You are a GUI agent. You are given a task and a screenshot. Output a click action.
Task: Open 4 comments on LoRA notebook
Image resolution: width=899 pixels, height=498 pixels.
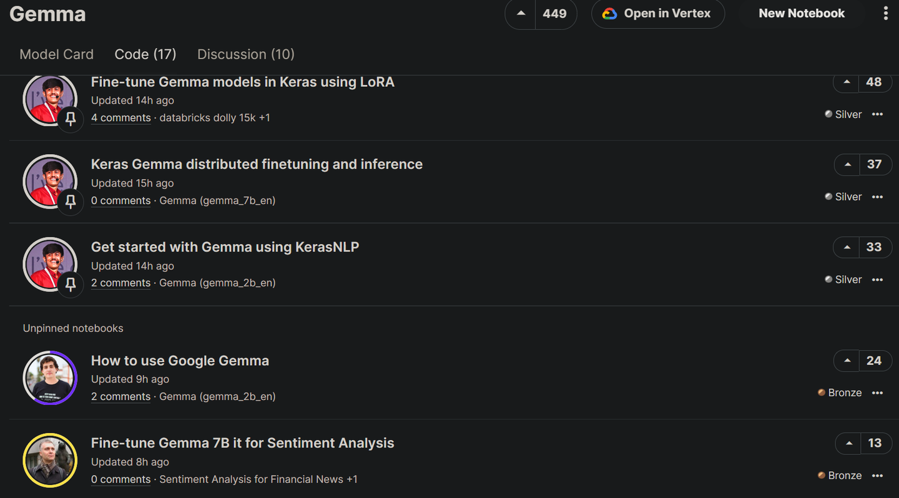(x=121, y=118)
